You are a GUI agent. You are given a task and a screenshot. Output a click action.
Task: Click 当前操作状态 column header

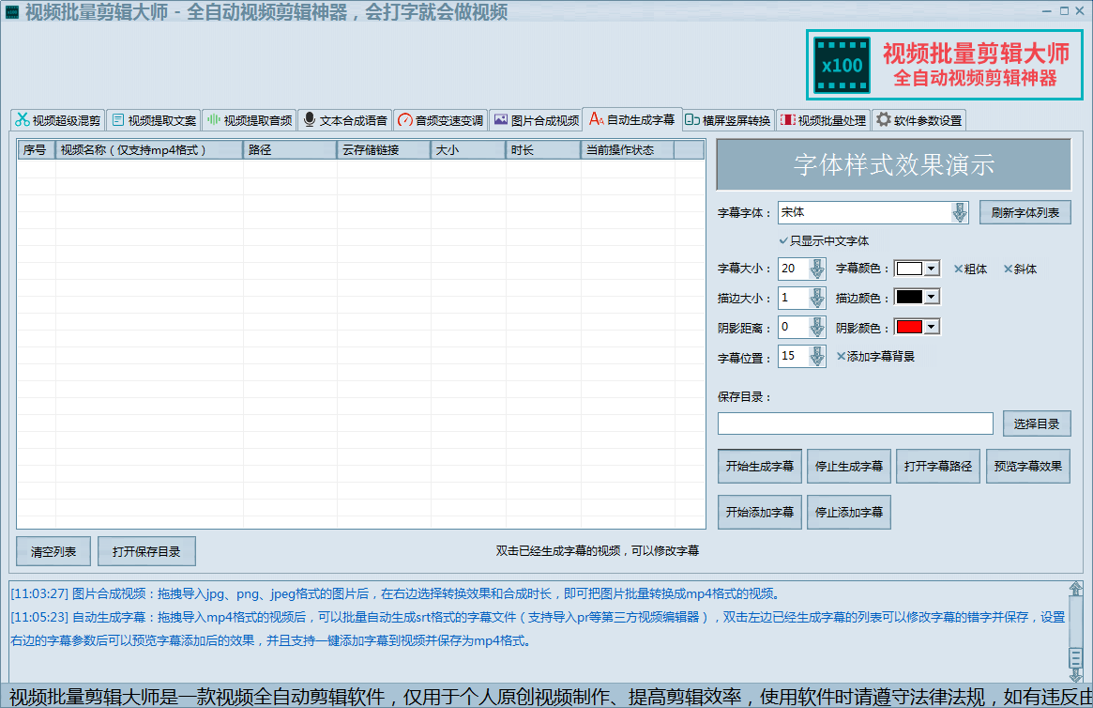point(628,150)
